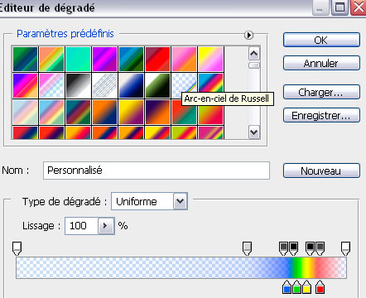Confirm with the OK button

321,40
